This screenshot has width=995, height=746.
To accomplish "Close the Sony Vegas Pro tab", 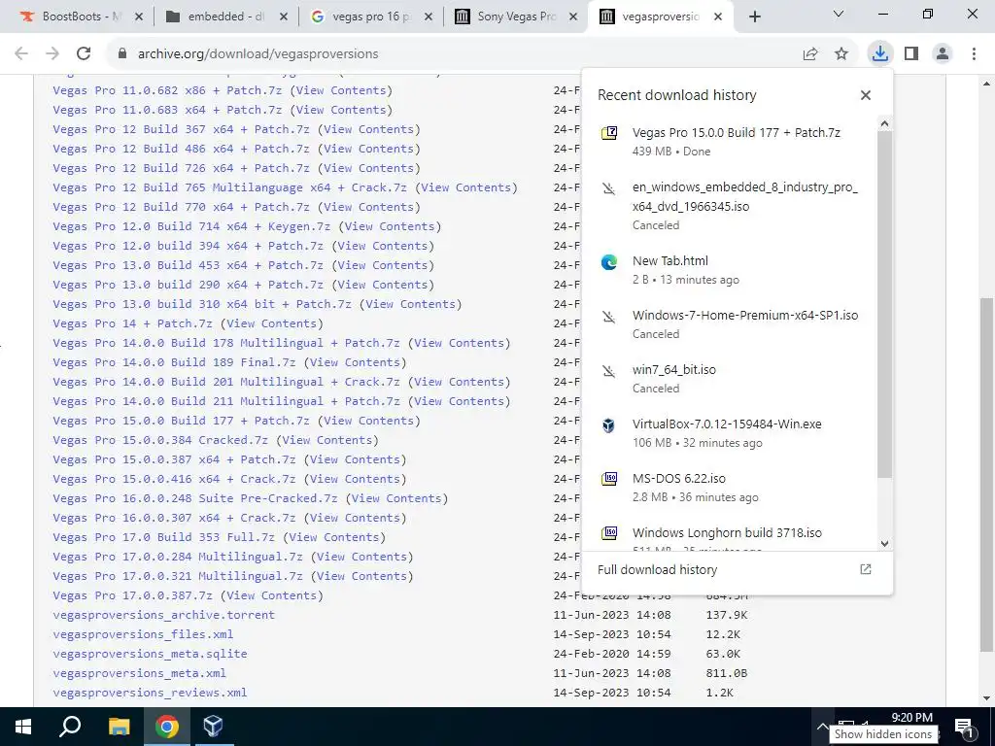I will [x=573, y=17].
